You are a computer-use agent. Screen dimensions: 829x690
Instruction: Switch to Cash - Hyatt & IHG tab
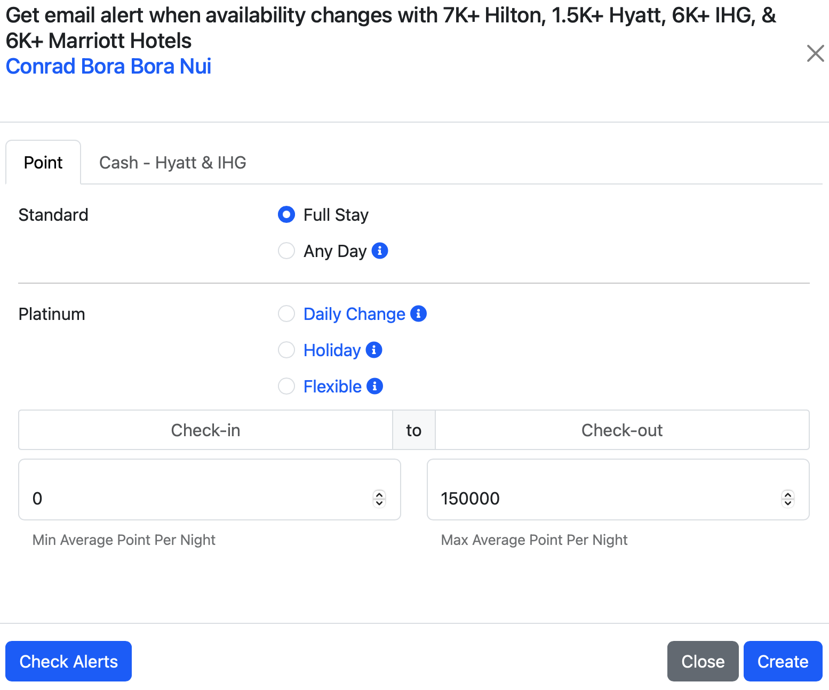coord(173,162)
